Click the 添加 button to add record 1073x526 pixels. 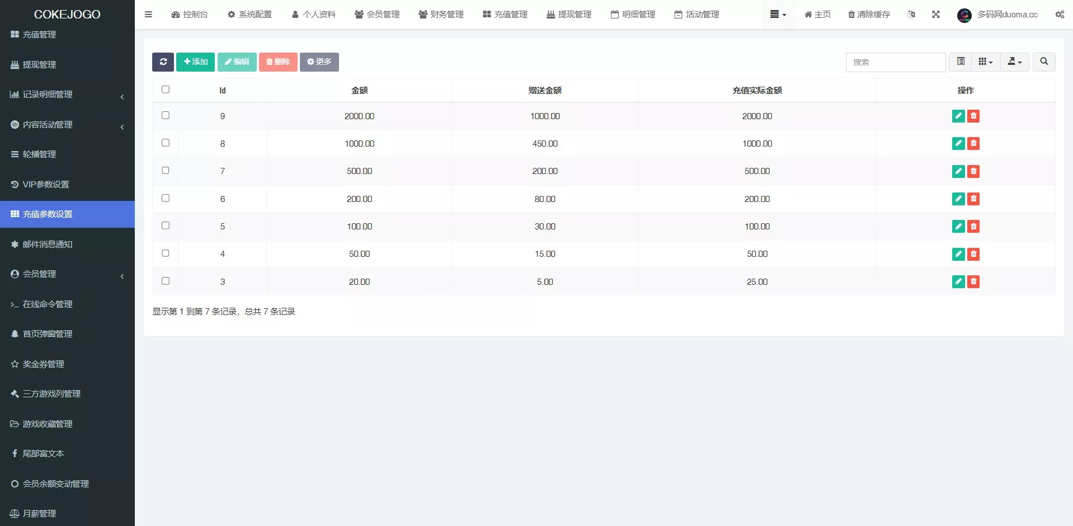coord(195,62)
